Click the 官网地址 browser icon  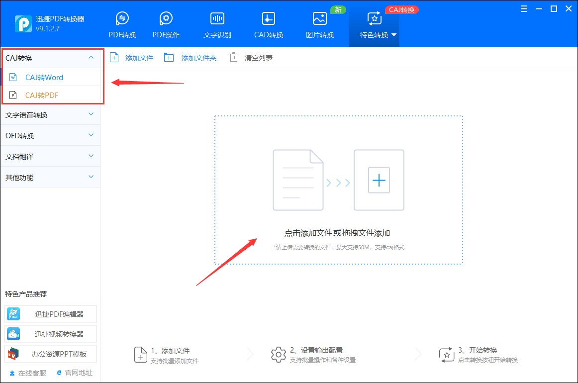[x=59, y=373]
